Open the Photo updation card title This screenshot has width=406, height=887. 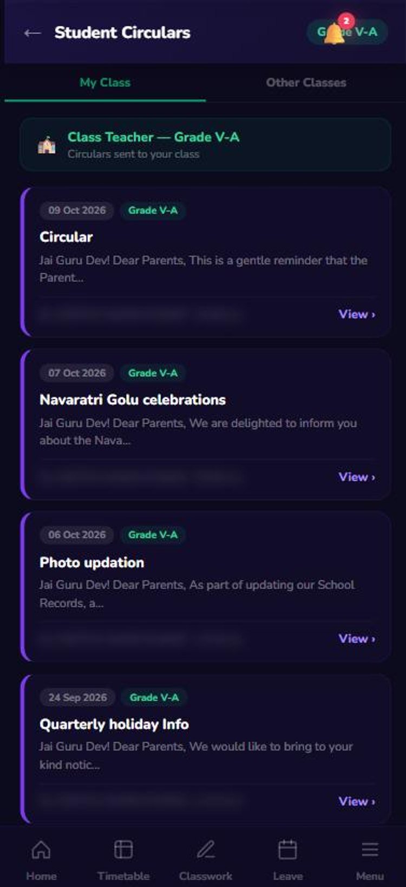pyautogui.click(x=92, y=562)
